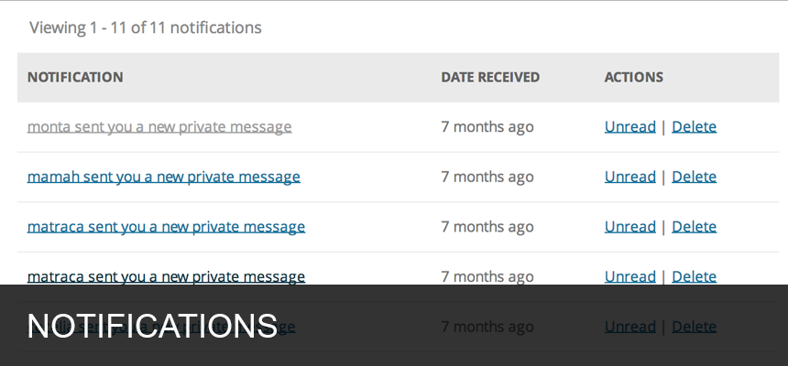Mark mamah's notification as Unread

click(630, 177)
